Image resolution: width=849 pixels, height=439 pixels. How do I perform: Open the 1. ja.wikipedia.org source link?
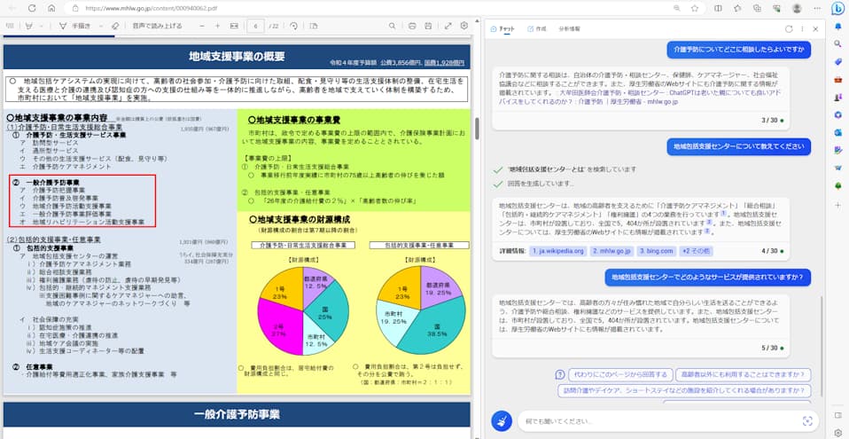557,251
